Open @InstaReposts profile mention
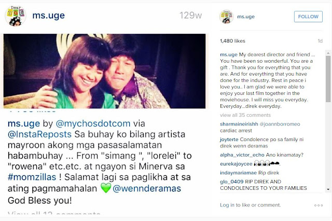The image size is (332, 221). click(39, 134)
